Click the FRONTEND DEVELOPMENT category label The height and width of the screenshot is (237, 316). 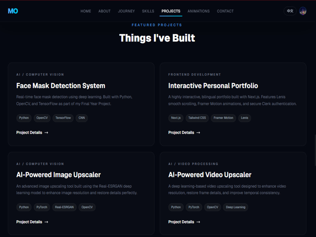pyautogui.click(x=194, y=75)
